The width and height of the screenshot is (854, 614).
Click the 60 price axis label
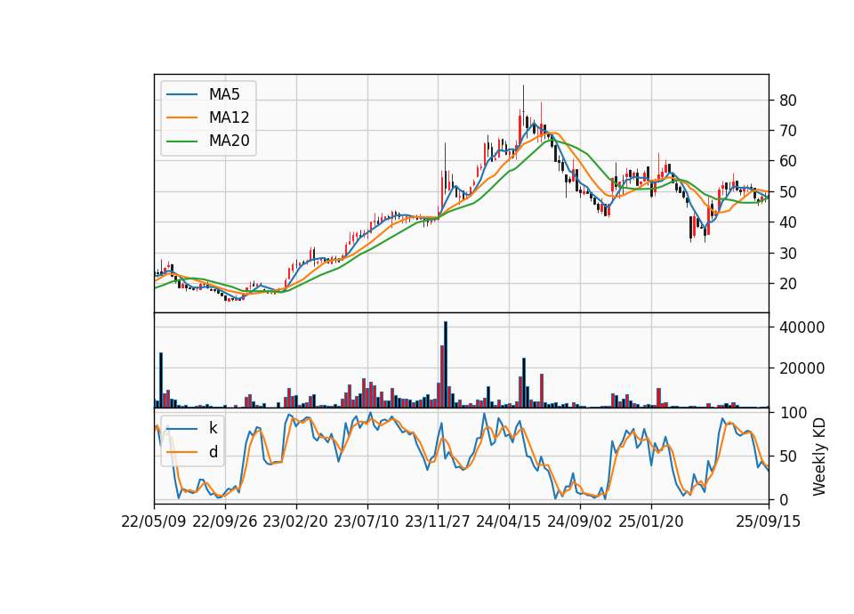coord(788,161)
